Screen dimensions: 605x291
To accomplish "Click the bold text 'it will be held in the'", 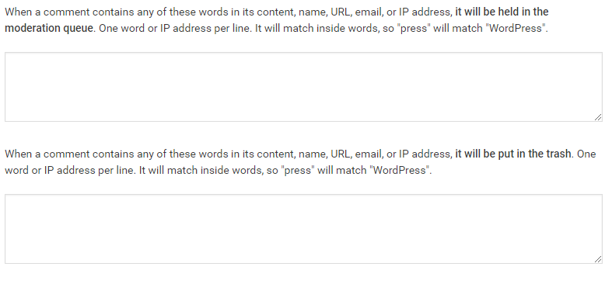I will [x=502, y=12].
